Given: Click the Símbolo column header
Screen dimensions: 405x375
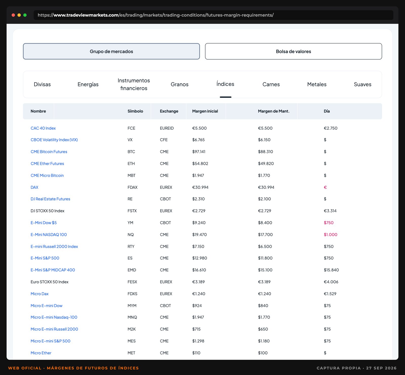Looking at the screenshot, I should [135, 111].
